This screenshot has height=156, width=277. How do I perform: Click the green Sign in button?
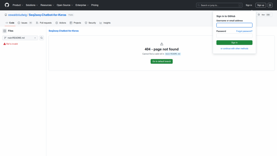(x=234, y=43)
